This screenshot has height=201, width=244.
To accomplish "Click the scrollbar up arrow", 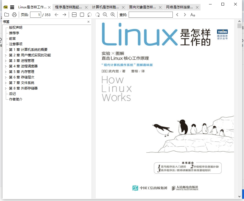I will (x=239, y=21).
